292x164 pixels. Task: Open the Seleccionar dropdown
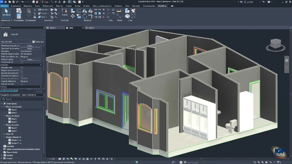tap(6, 20)
